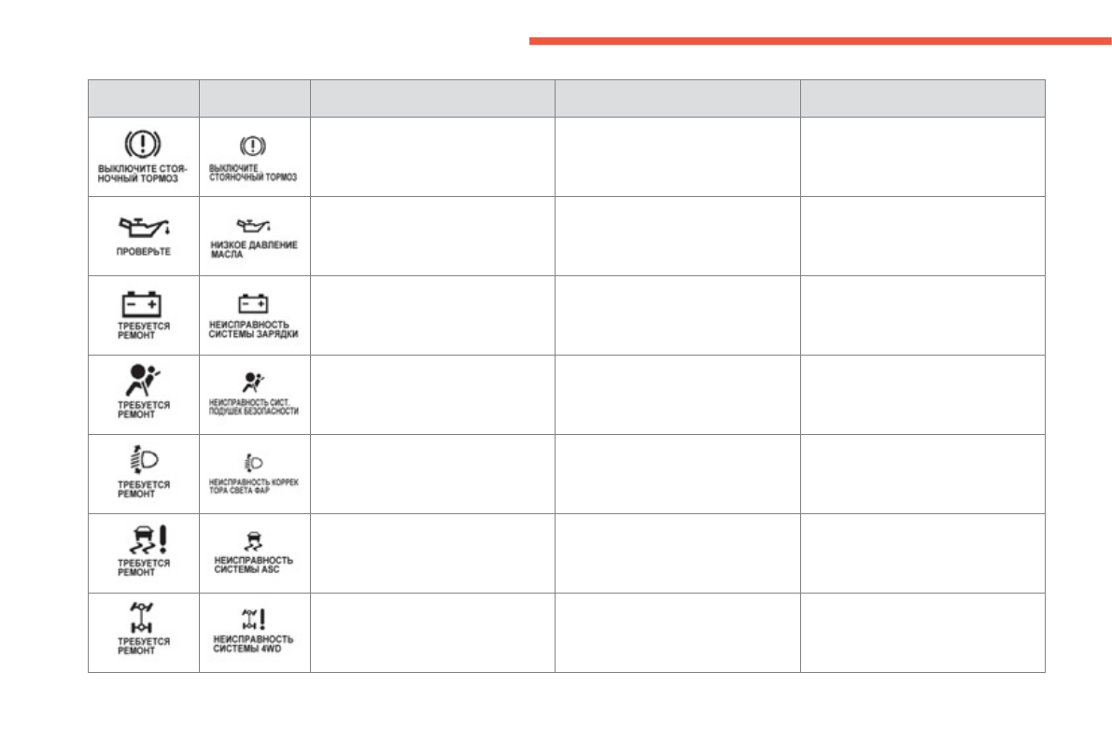This screenshot has height=741, width=1112.
Task: Click the large parking brake warning icon
Action: (x=143, y=143)
